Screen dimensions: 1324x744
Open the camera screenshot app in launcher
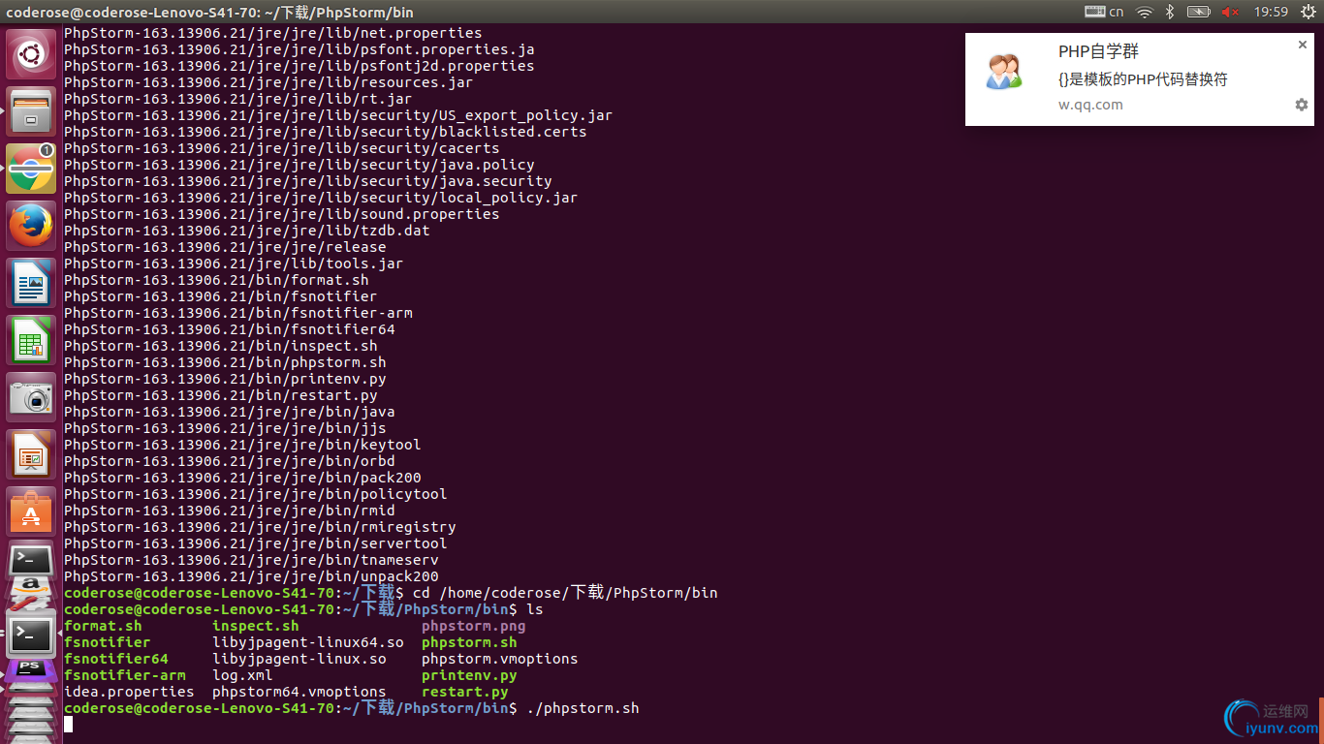(x=31, y=397)
